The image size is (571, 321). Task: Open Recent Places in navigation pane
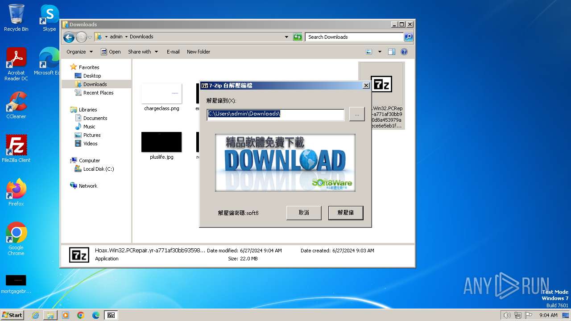coord(98,93)
